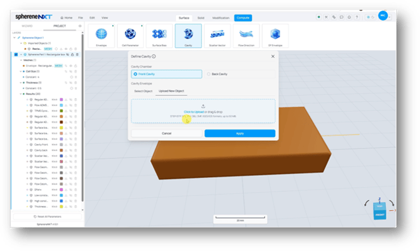
Task: Select the Cavity tool
Action: (x=188, y=36)
